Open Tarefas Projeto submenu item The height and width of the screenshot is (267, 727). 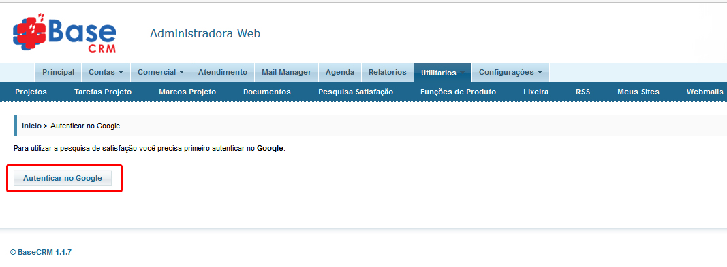click(x=103, y=92)
